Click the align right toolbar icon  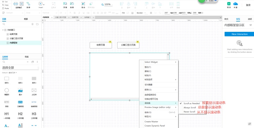pos(135,4)
